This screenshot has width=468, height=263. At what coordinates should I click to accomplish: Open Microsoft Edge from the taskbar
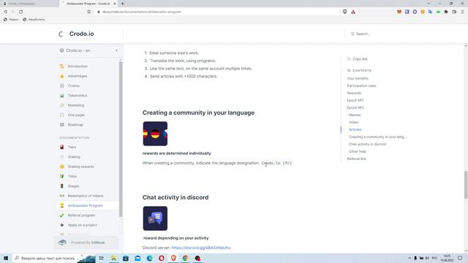[x=149, y=258]
